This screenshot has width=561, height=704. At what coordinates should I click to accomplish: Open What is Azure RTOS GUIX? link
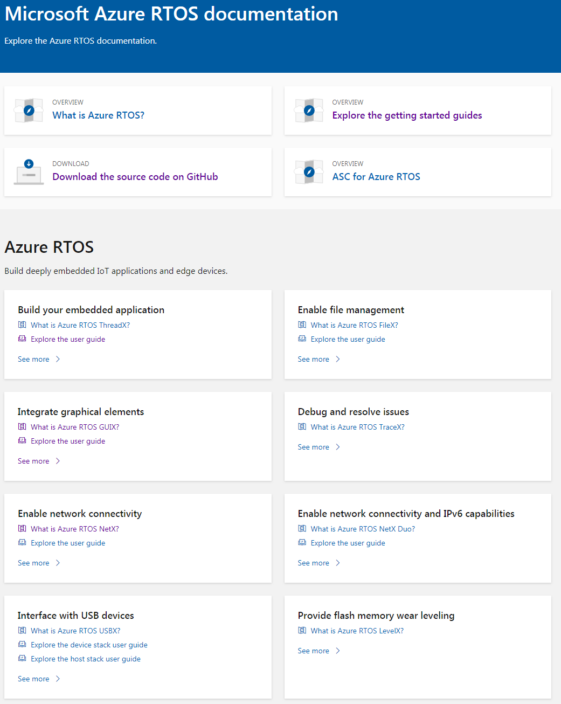(75, 427)
